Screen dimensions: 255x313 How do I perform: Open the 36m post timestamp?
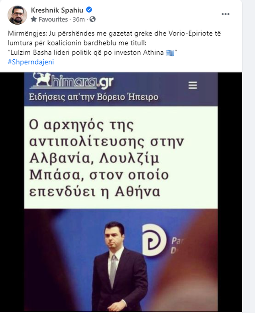[78, 20]
